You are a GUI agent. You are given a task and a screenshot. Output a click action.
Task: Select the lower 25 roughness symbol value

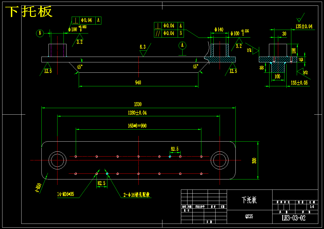[306, 72]
